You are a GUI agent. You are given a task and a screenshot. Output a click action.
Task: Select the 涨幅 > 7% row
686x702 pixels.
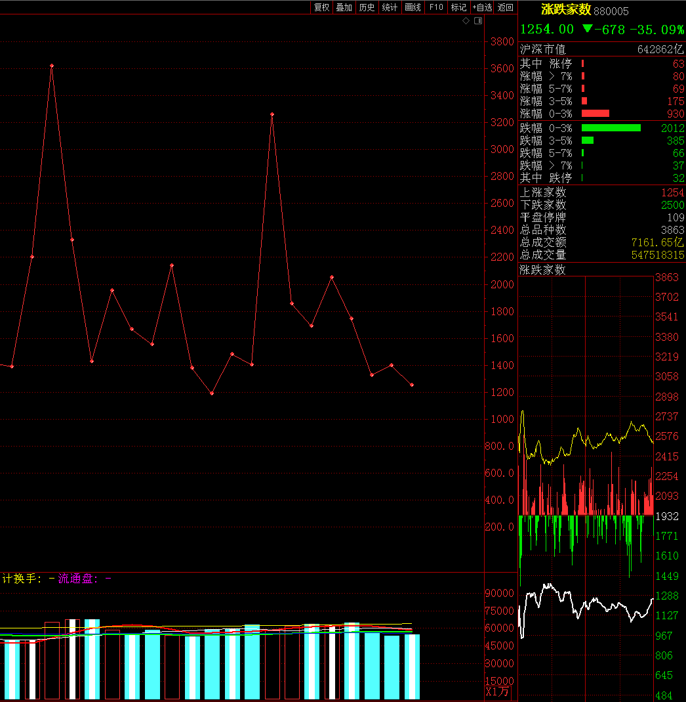pyautogui.click(x=602, y=76)
